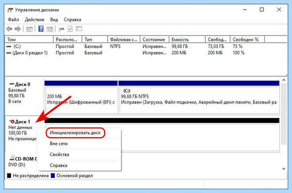
Task: Click the icon beside Диск 0 раздел 1
Action: (9, 53)
